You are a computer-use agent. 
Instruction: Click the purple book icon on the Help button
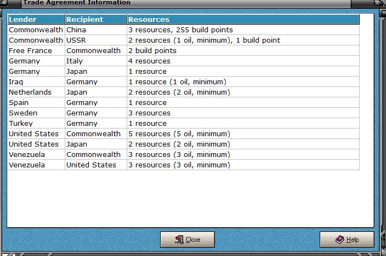pyautogui.click(x=340, y=239)
